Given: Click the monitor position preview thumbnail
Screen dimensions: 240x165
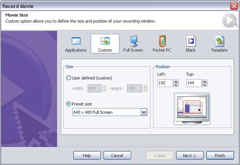Looking at the screenshot, I should coord(192,108).
